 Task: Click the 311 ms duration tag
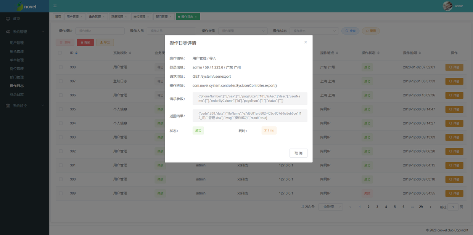tap(269, 131)
